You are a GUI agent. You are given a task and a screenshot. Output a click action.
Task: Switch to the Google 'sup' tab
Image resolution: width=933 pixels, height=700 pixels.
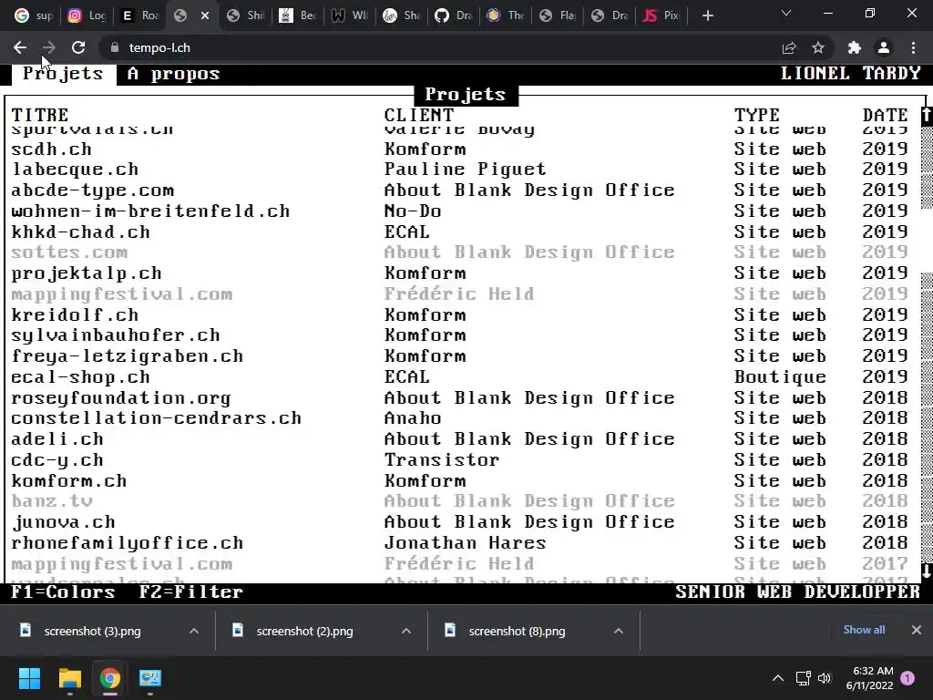[33, 15]
